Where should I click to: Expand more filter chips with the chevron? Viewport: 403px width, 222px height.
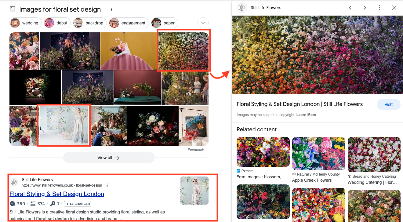pos(203,23)
